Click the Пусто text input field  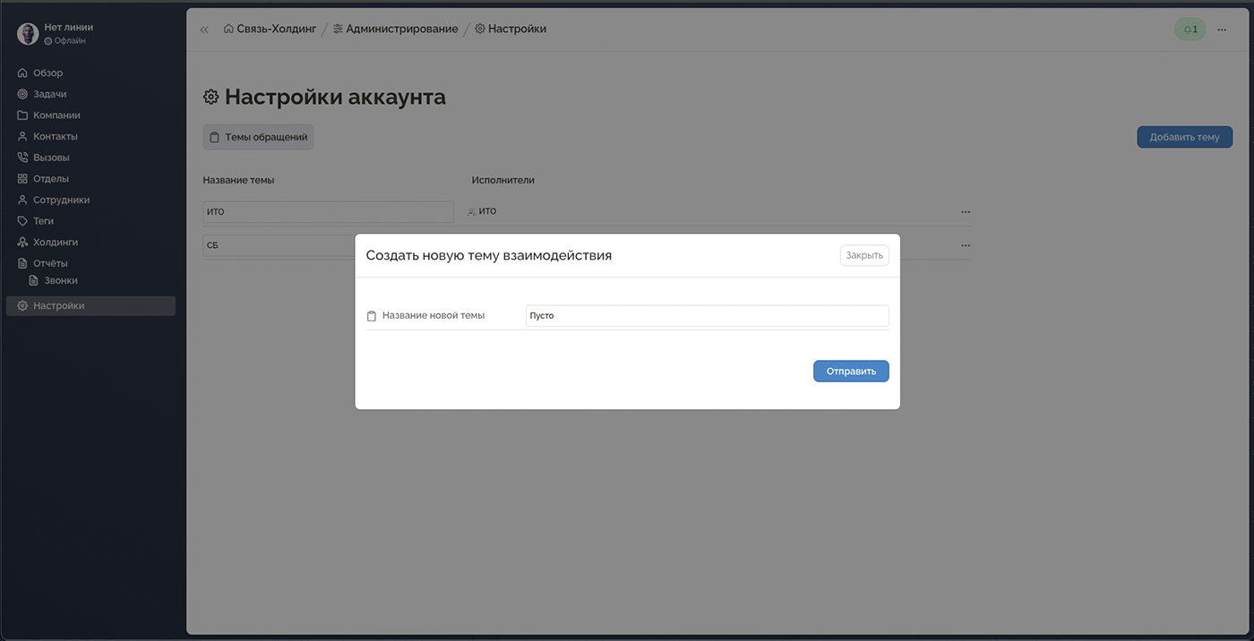(707, 315)
